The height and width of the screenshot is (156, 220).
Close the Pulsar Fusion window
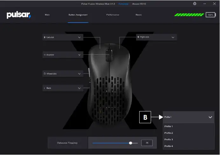pos(214,4)
